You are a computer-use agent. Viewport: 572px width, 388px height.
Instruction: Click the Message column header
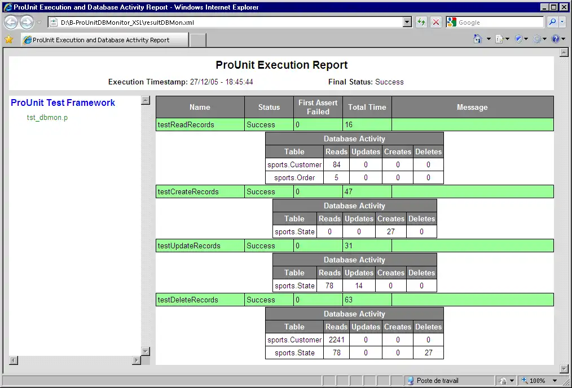coord(472,107)
